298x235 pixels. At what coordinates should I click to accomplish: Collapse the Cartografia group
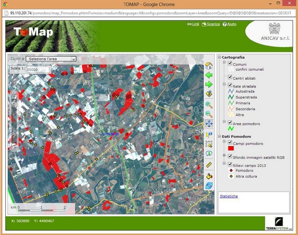click(x=219, y=57)
